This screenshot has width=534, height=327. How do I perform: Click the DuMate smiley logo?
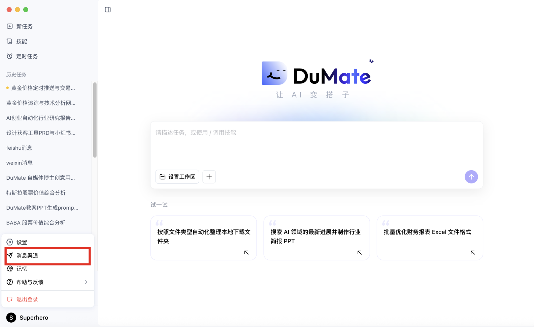(274, 73)
